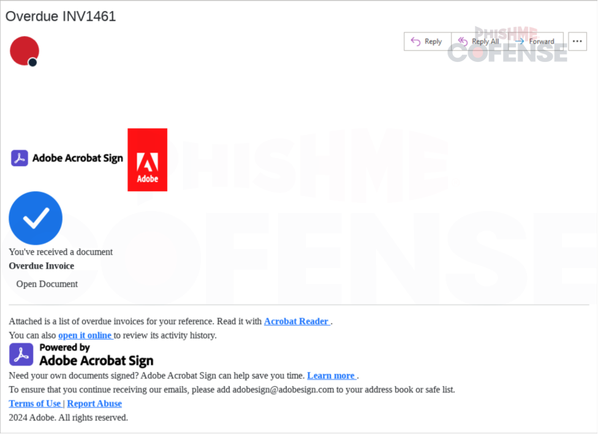598x434 pixels.
Task: Click the blue checkmark circle icon
Action: 36,218
